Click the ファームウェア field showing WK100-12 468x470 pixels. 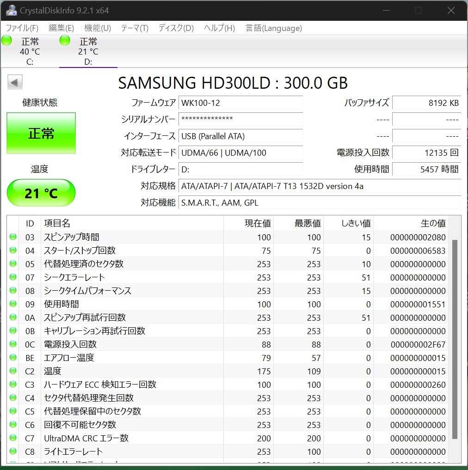click(x=240, y=103)
